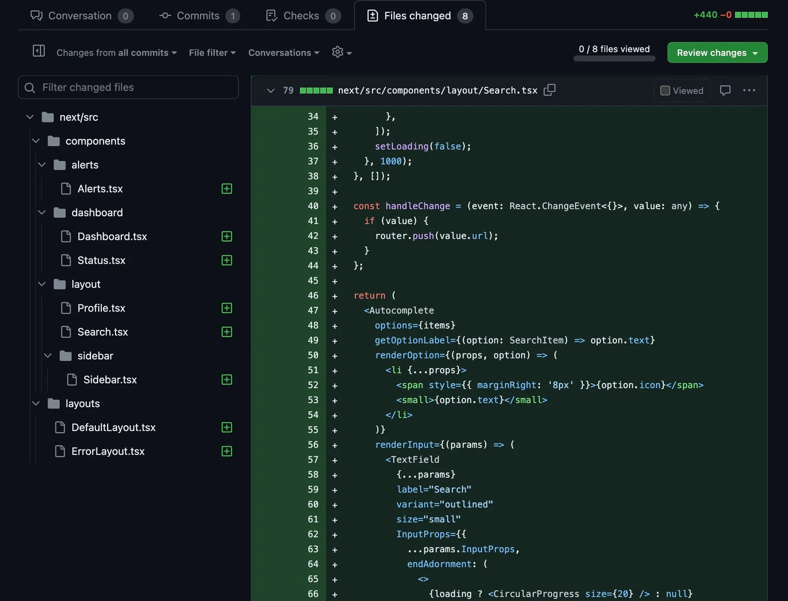Screen dimensions: 788x601
Task: Click the alerts folder icon
Action: pos(60,165)
